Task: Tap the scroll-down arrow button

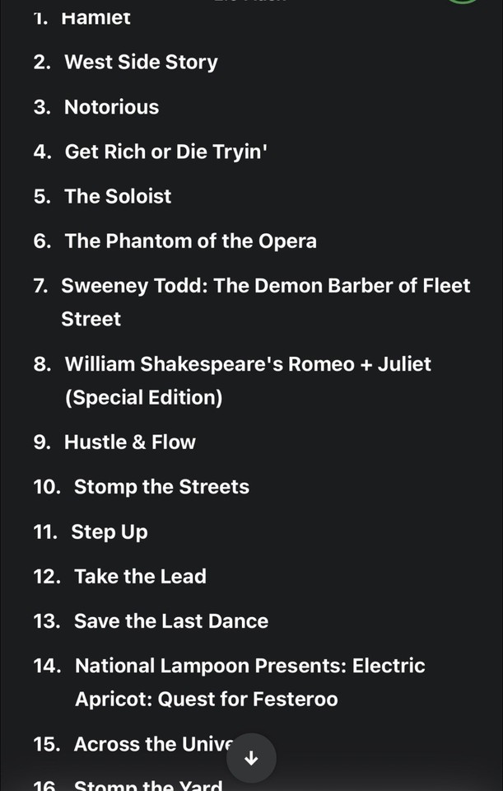Action: [x=252, y=759]
